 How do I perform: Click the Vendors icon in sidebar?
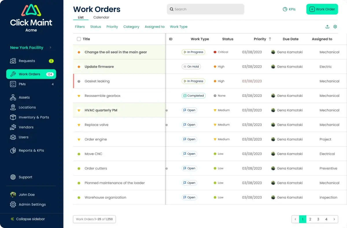(13, 127)
